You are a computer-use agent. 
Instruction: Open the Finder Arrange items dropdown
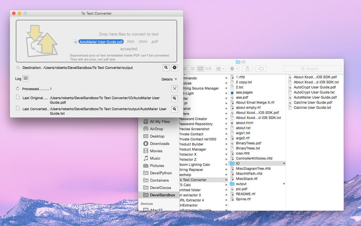click(x=220, y=69)
